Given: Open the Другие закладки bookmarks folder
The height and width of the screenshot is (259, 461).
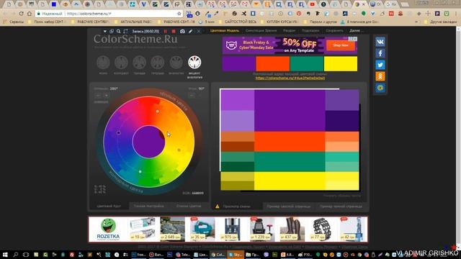Looking at the screenshot, I should point(440,22).
